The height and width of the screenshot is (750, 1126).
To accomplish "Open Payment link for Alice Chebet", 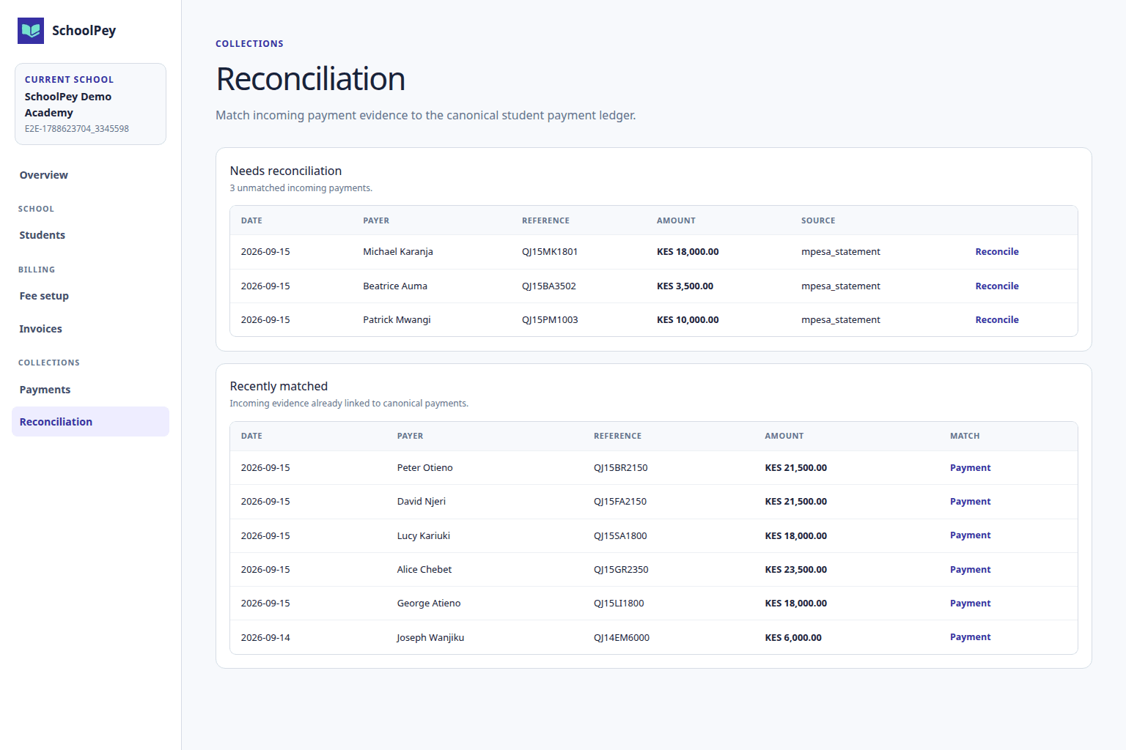I will click(x=970, y=570).
